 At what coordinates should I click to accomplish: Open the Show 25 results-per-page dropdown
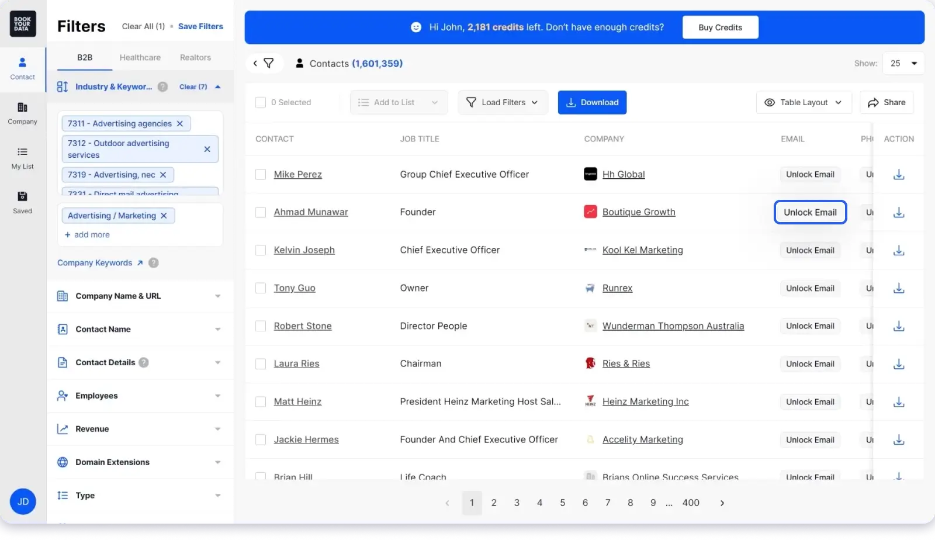pos(903,63)
